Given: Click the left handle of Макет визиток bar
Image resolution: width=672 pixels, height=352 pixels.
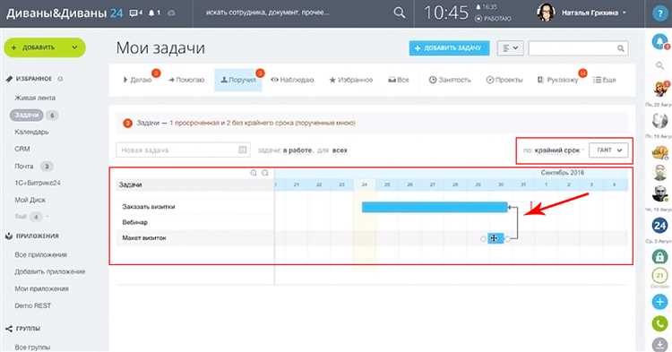Looking at the screenshot, I should pos(483,238).
